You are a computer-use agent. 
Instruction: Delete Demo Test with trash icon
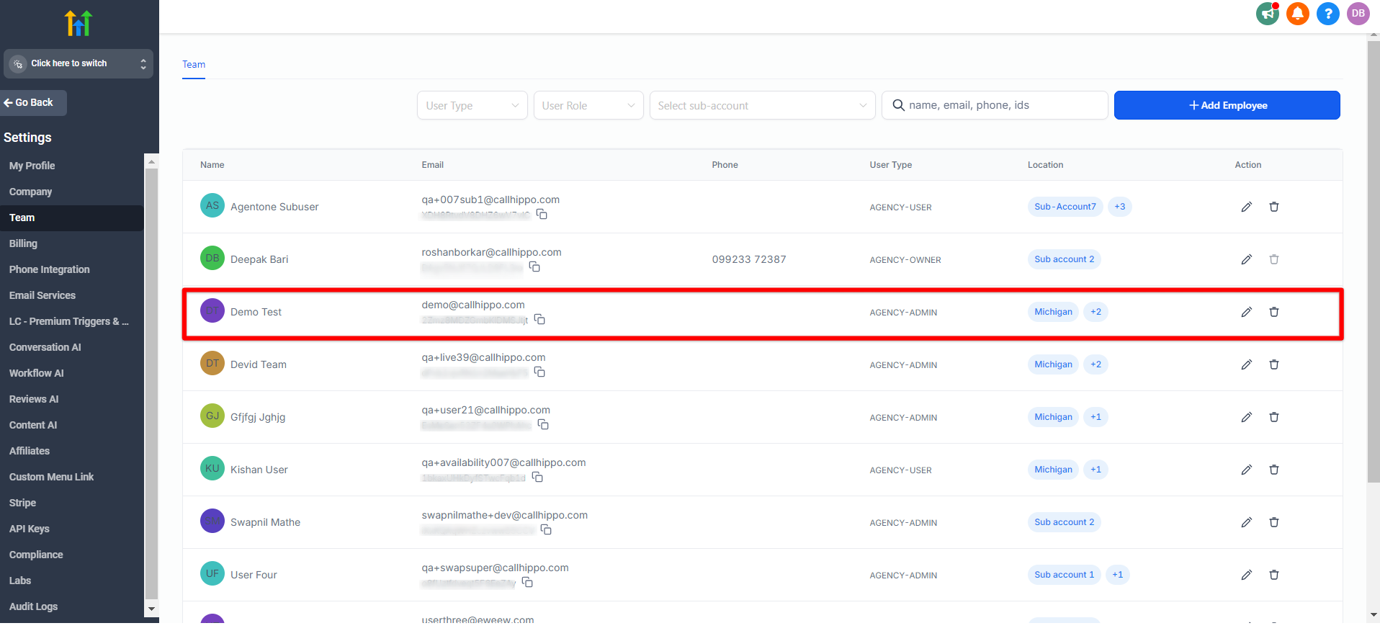point(1274,312)
